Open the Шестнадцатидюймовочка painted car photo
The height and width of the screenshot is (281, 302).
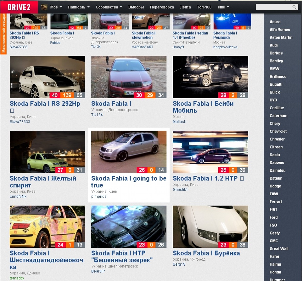[47, 227]
